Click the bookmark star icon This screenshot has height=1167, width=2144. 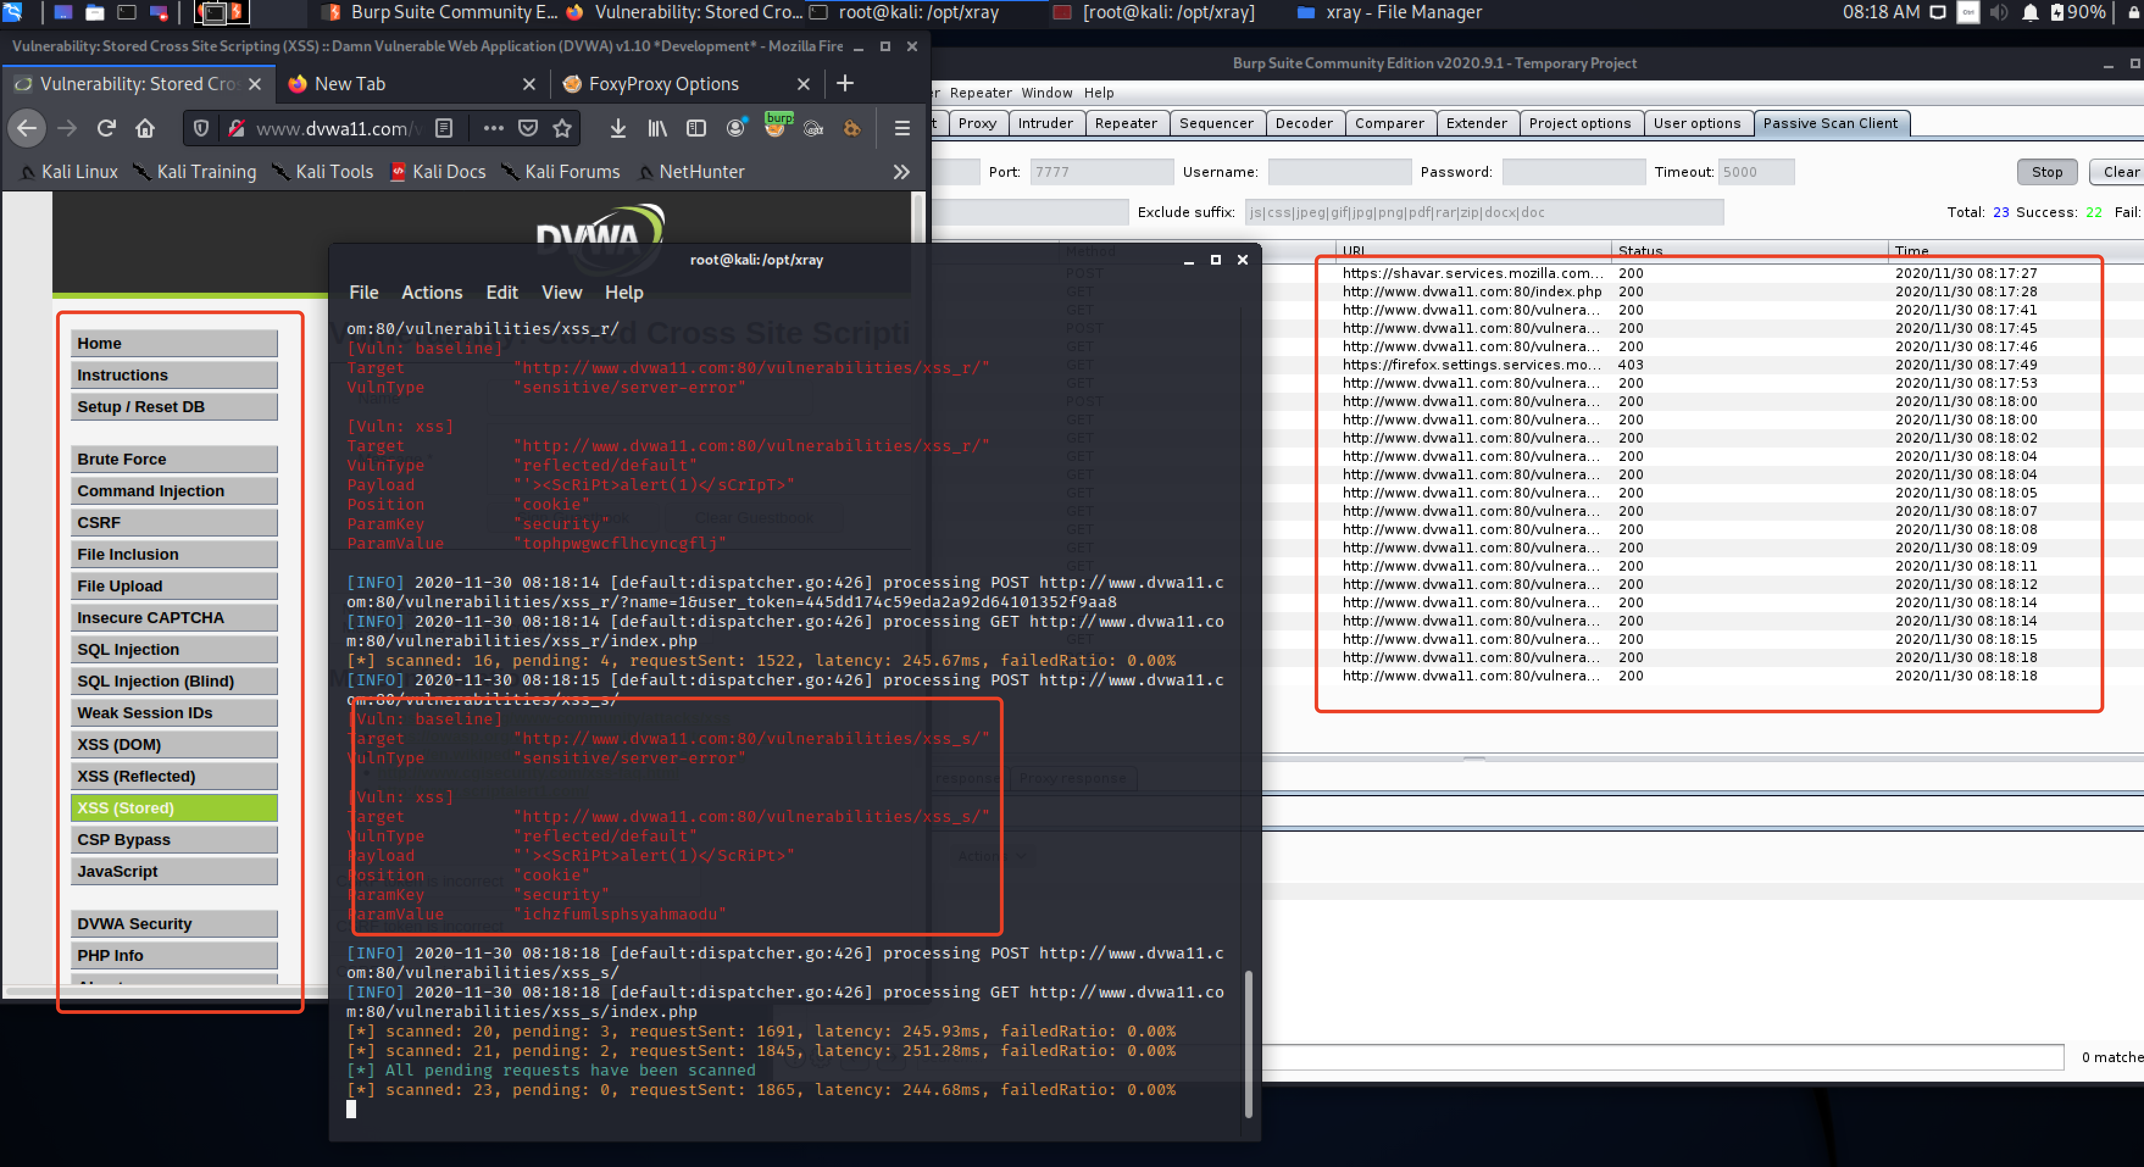coord(563,128)
